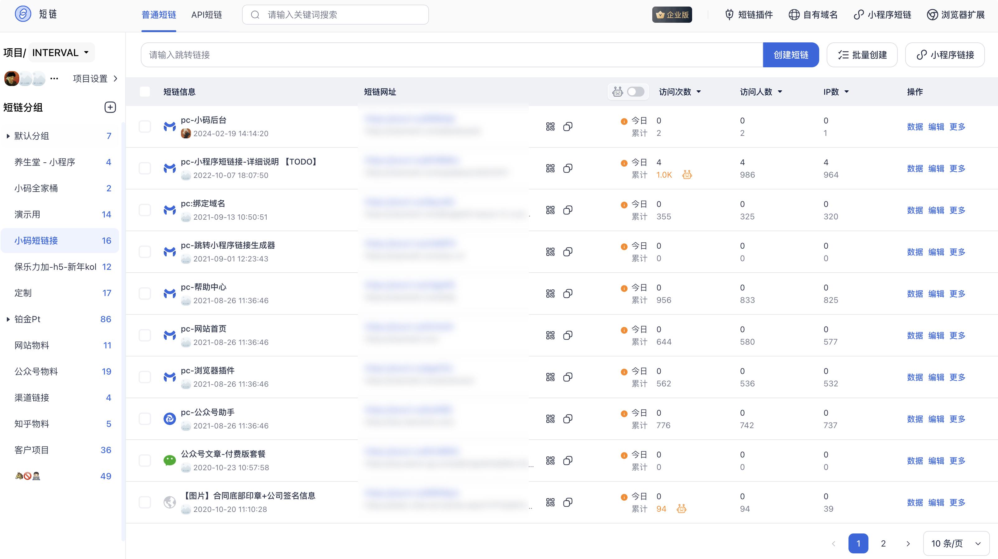Image resolution: width=998 pixels, height=559 pixels.
Task: Copy the 公众号文章-付费版套餐 short link
Action: coord(568,461)
